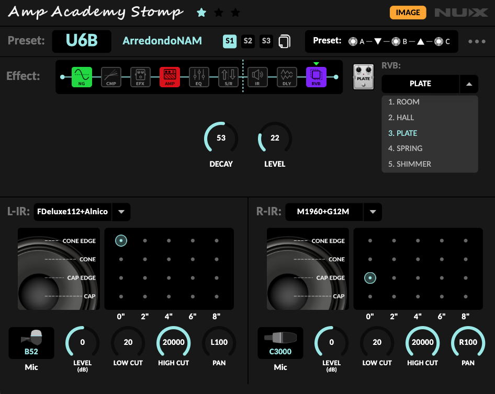The height and width of the screenshot is (394, 495).
Task: Click the preset down triangle arrow
Action: click(378, 41)
